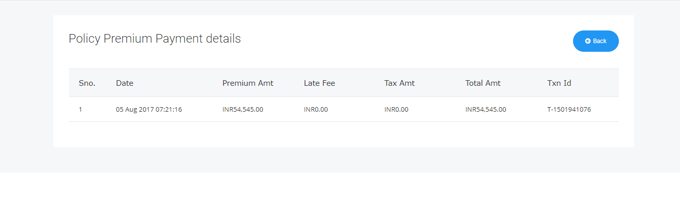Select the Txn Id column header
The width and height of the screenshot is (680, 200).
(559, 83)
